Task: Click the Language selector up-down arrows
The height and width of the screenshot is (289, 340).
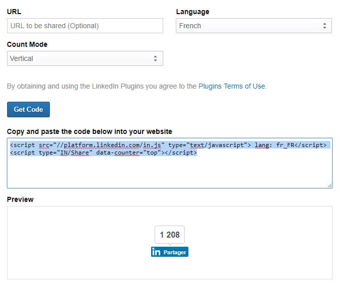Action: click(x=324, y=26)
